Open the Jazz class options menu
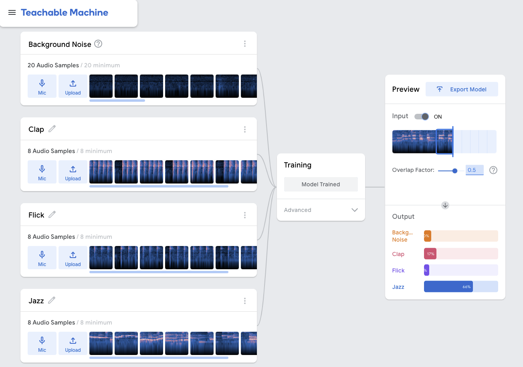 click(x=245, y=301)
